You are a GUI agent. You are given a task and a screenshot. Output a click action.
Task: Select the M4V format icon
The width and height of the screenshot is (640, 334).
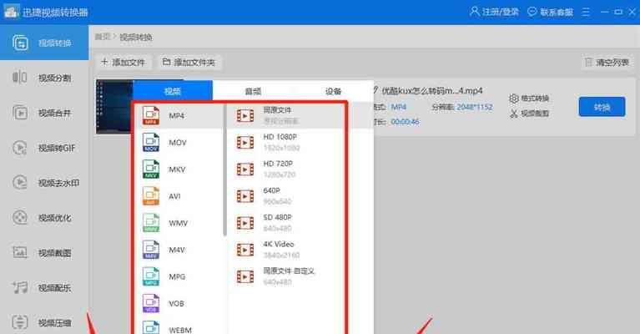[x=150, y=250]
